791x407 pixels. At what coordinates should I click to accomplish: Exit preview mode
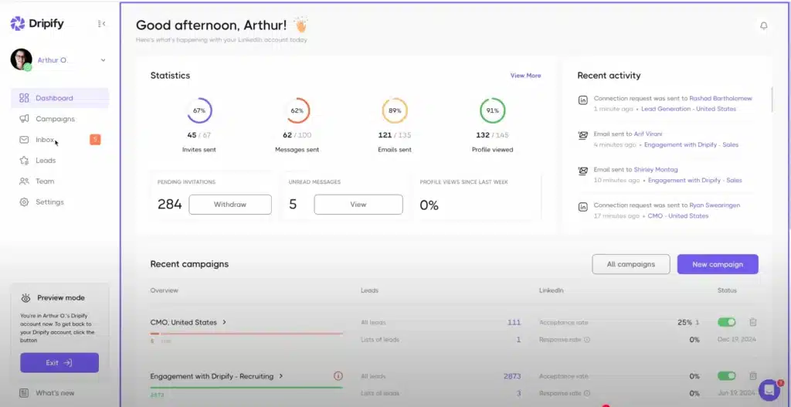point(59,363)
